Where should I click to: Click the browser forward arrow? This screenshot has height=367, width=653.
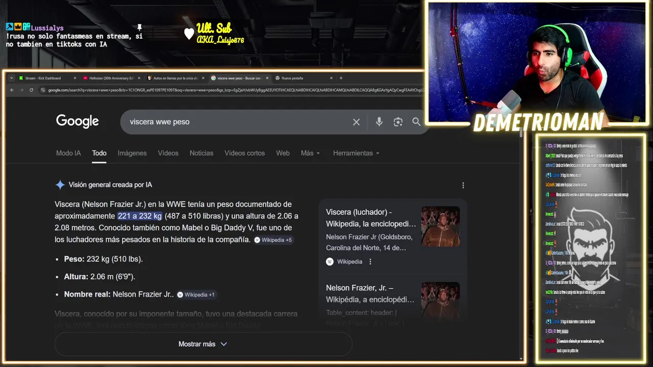(21, 90)
